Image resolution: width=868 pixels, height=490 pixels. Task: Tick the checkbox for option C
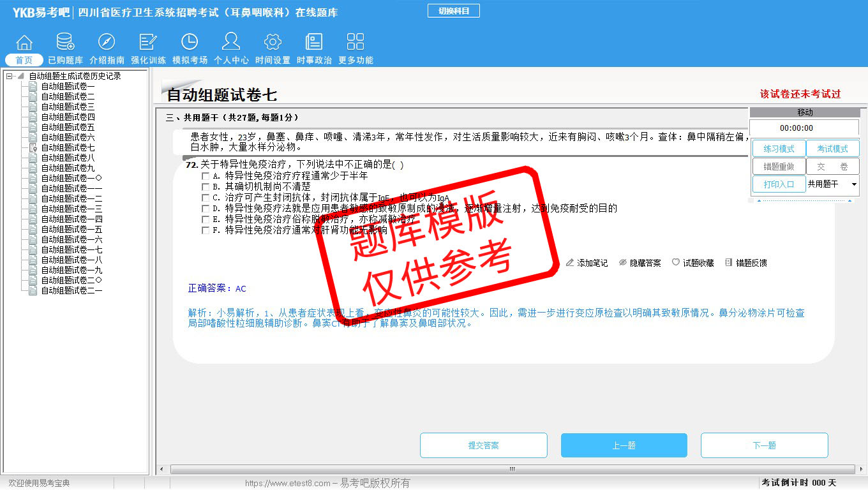(x=206, y=198)
